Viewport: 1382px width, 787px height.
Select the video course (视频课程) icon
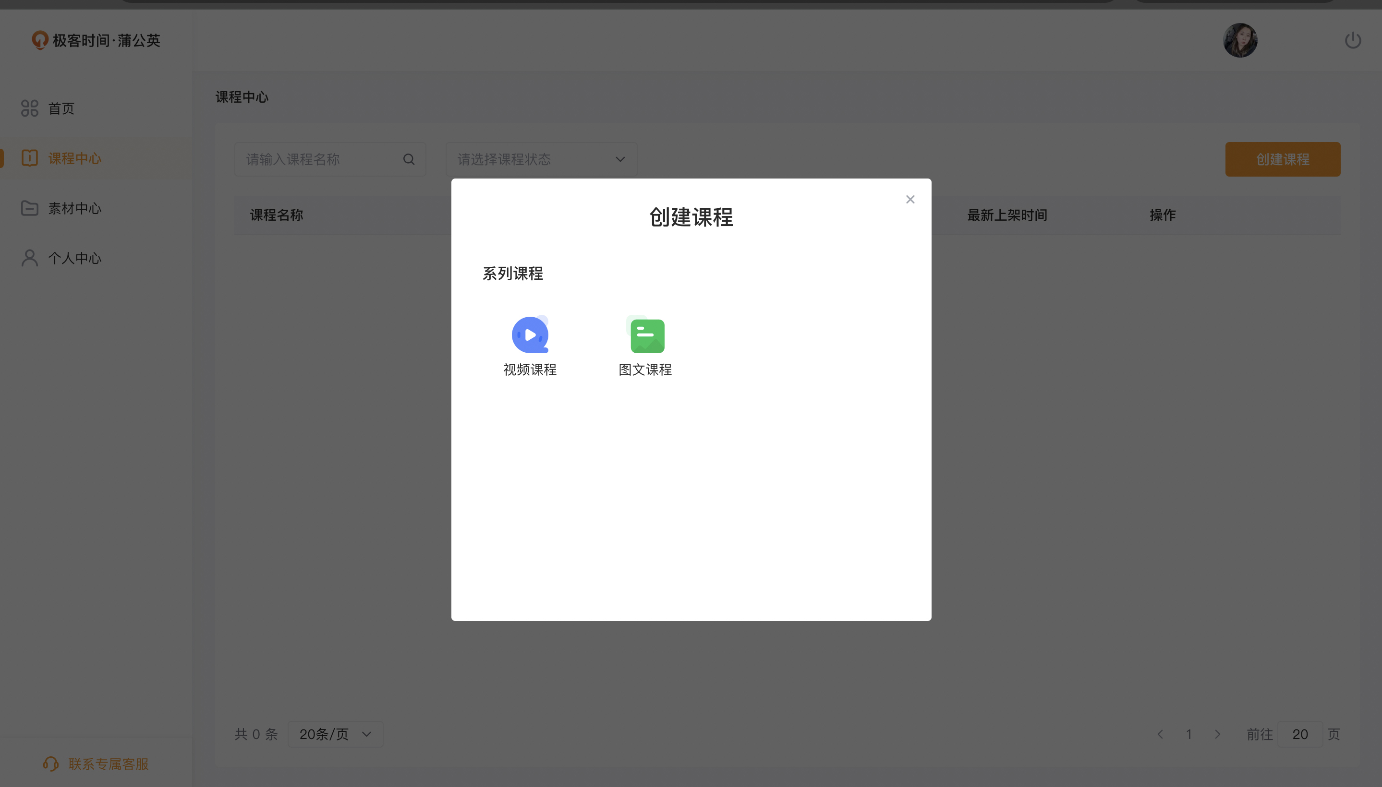pyautogui.click(x=530, y=335)
